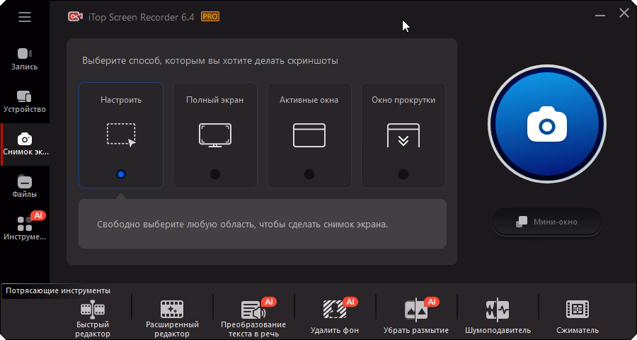Screen dimensions: 637x340
Task: Select the Настроить radio button
Action: (121, 174)
